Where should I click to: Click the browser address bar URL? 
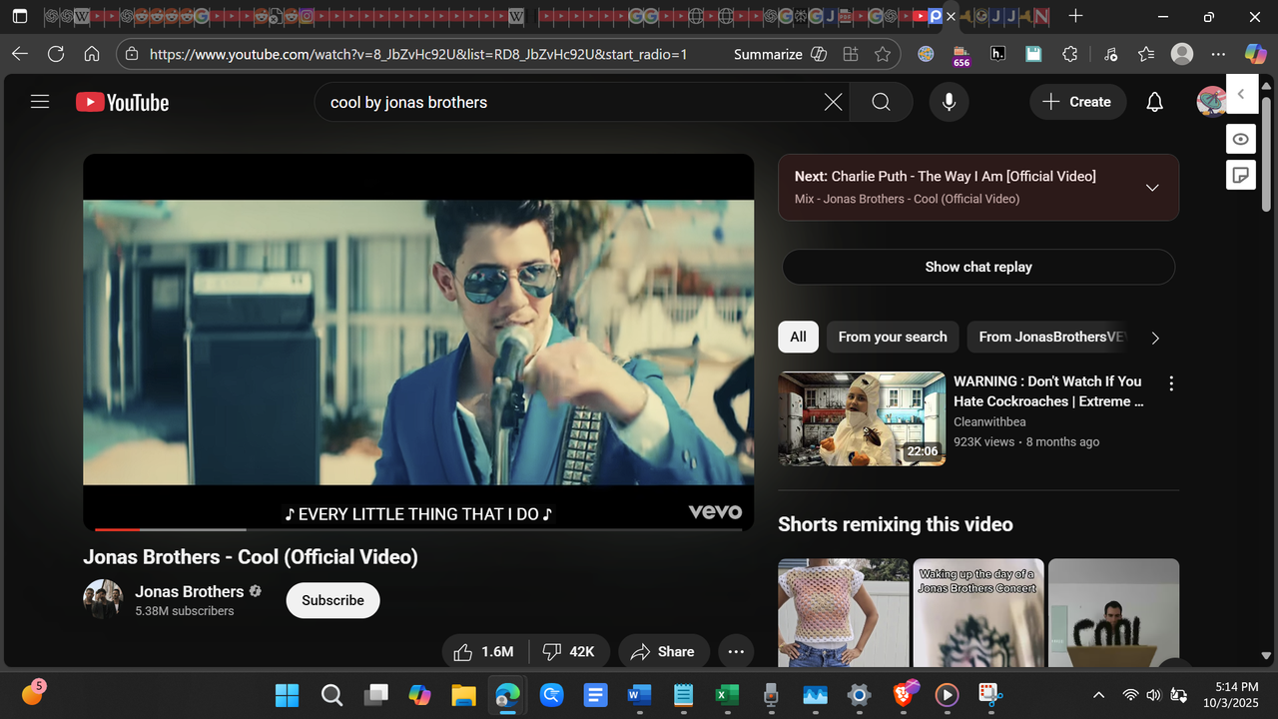click(418, 54)
